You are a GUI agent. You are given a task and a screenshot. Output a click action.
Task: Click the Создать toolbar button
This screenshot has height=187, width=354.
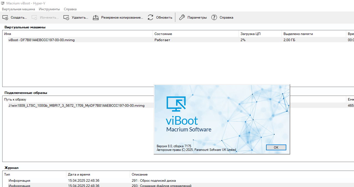pos(15,18)
